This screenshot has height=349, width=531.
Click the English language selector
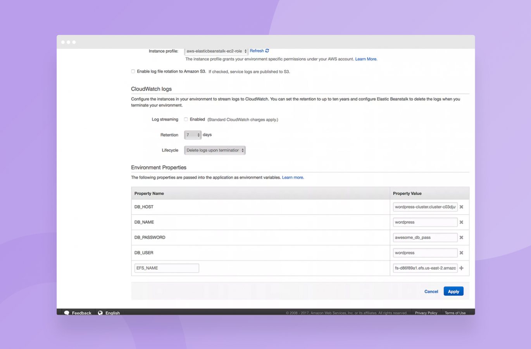tap(109, 313)
